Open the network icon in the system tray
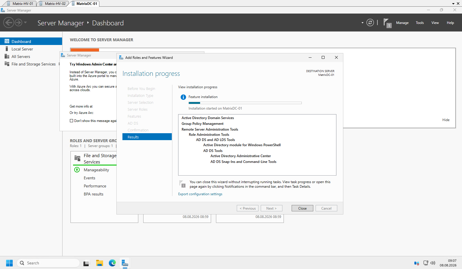Image resolution: width=462 pixels, height=269 pixels. click(426, 263)
